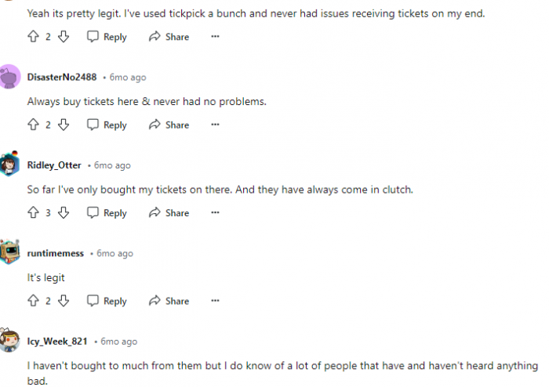This screenshot has width=549, height=387.
Task: Downvote runtimemess's "It's legit" comment
Action: (64, 301)
